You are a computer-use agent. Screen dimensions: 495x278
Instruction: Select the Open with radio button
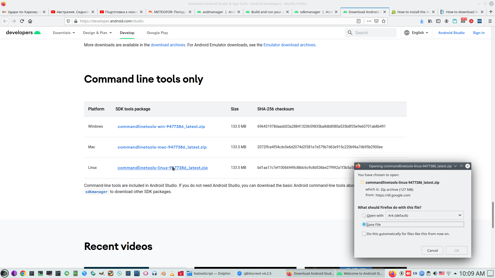click(364, 216)
